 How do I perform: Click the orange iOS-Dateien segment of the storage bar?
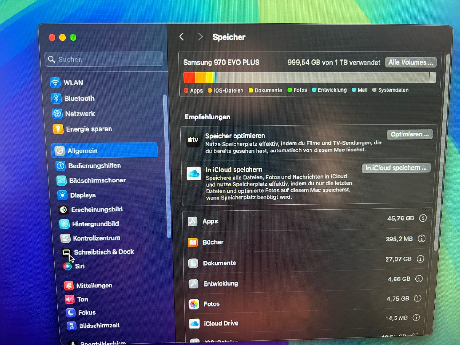[201, 78]
